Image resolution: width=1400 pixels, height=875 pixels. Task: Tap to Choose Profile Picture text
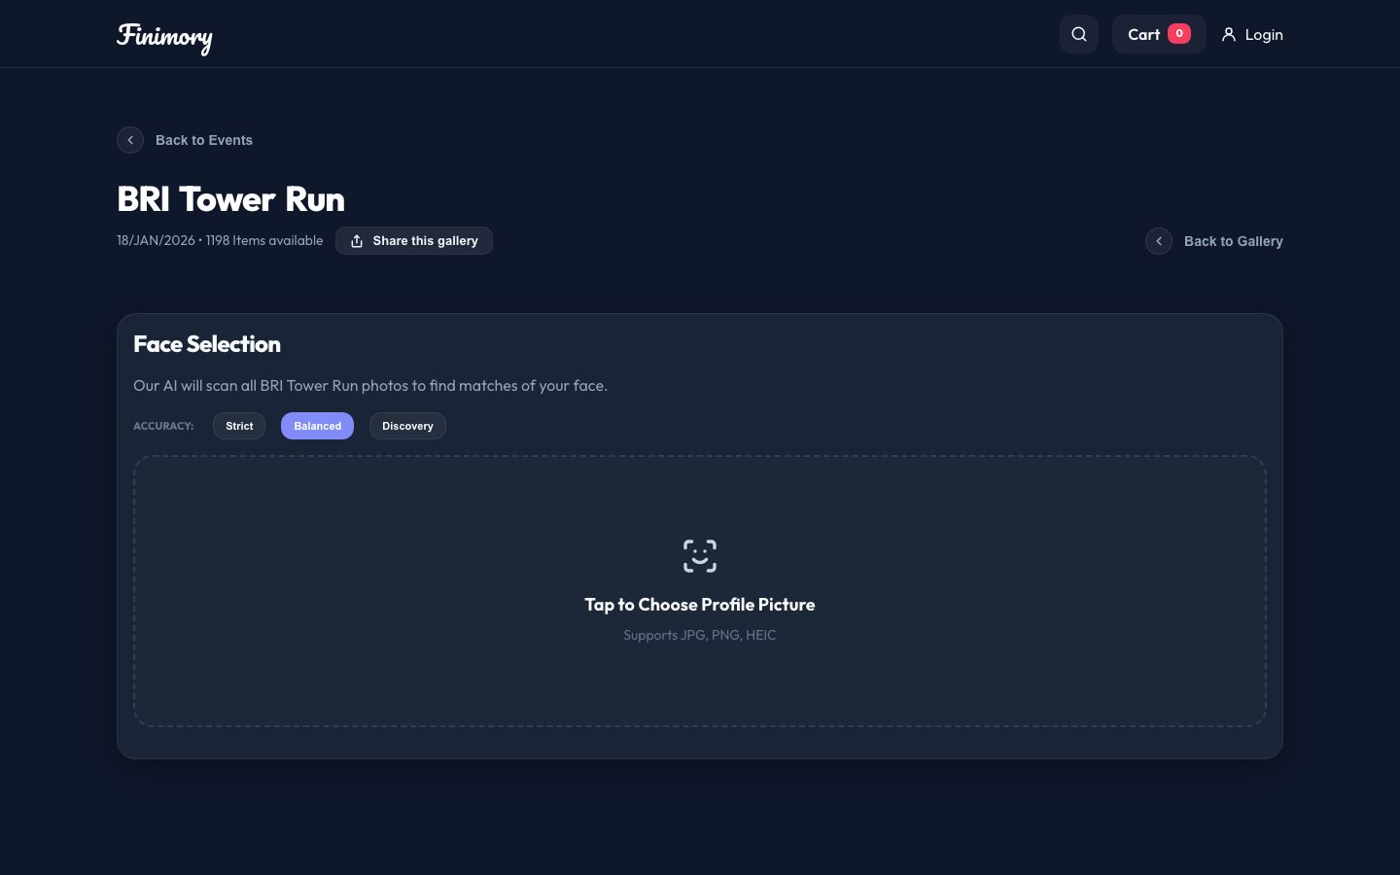click(700, 605)
